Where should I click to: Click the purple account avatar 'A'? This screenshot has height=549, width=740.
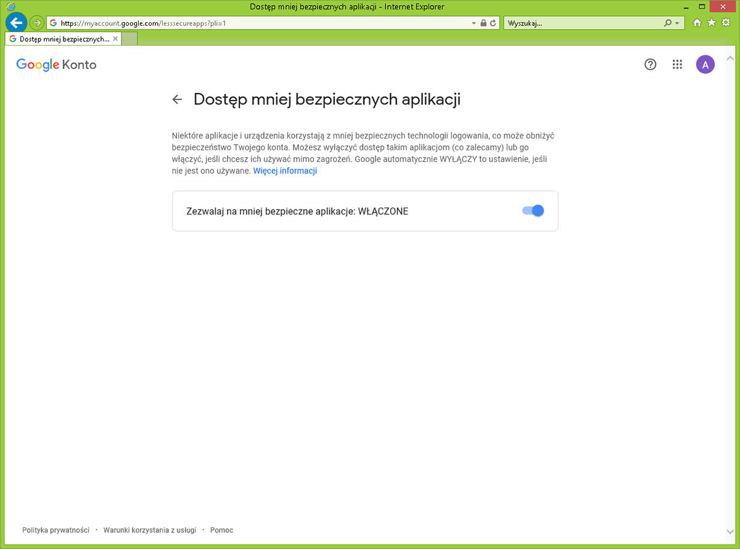pos(705,64)
